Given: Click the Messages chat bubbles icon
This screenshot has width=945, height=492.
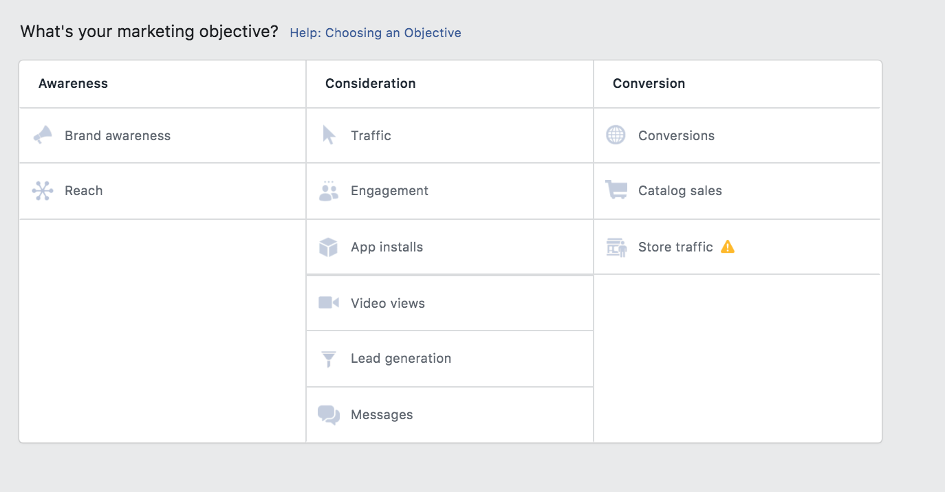Looking at the screenshot, I should pyautogui.click(x=329, y=415).
